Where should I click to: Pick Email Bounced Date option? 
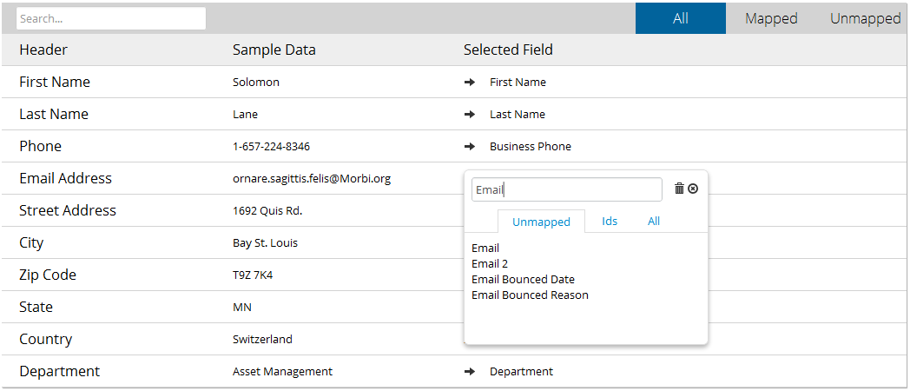[x=523, y=280]
